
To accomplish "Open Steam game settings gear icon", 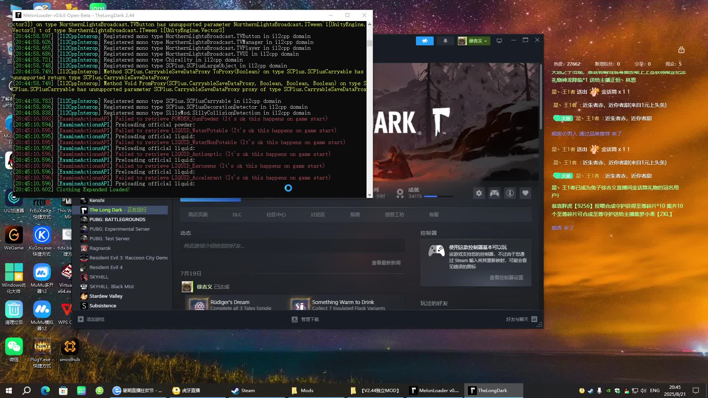I will click(x=479, y=193).
